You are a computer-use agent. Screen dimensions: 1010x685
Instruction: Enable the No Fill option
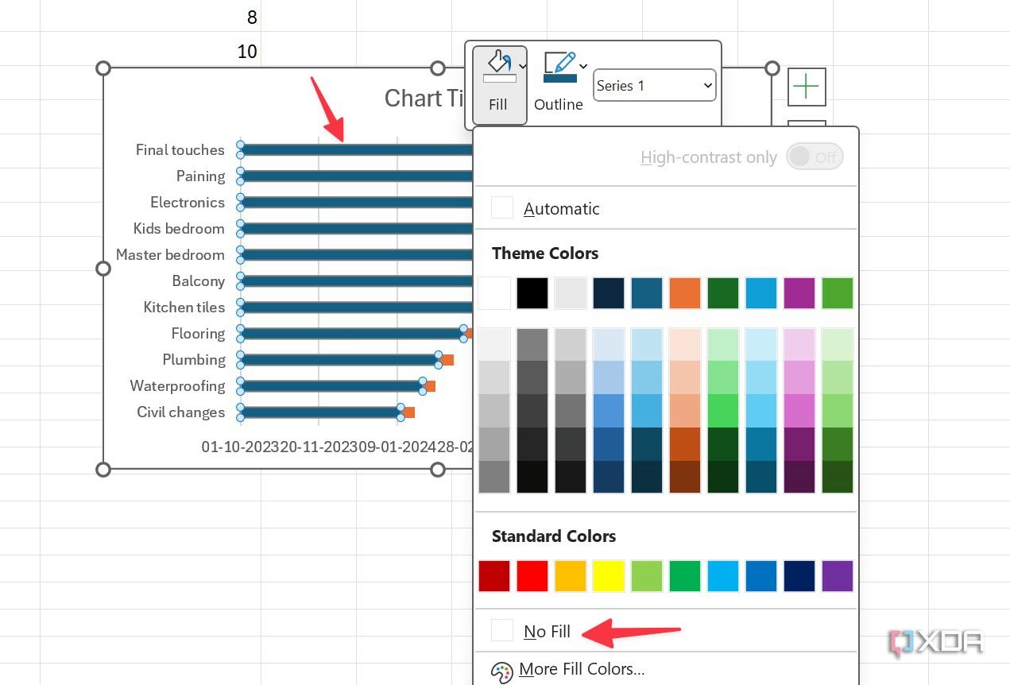tap(501, 630)
